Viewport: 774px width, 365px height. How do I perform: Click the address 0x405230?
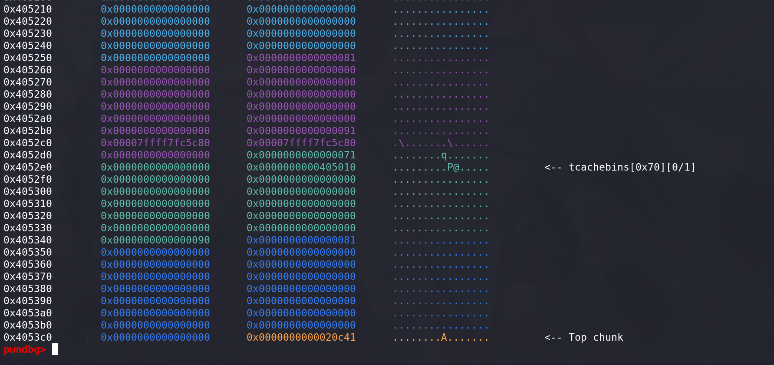(x=28, y=33)
